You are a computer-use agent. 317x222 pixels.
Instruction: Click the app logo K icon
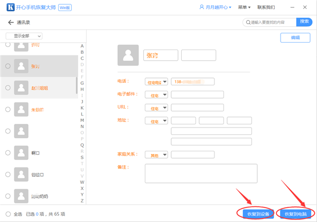[x=11, y=7]
